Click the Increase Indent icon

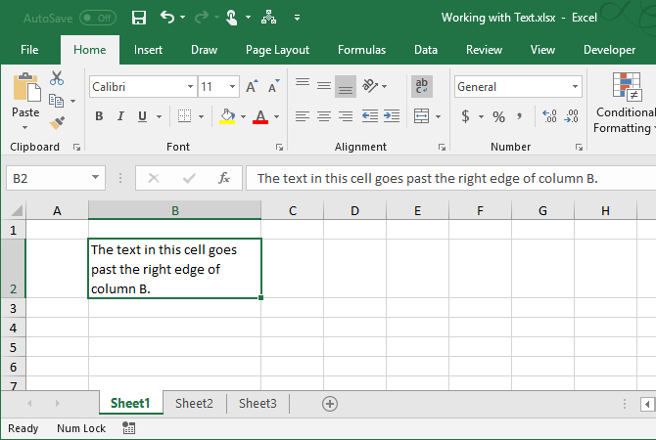(x=392, y=116)
